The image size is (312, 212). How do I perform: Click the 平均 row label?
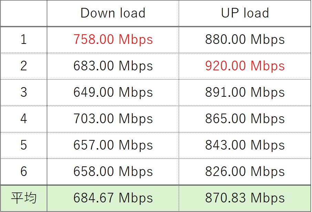[x=24, y=198]
